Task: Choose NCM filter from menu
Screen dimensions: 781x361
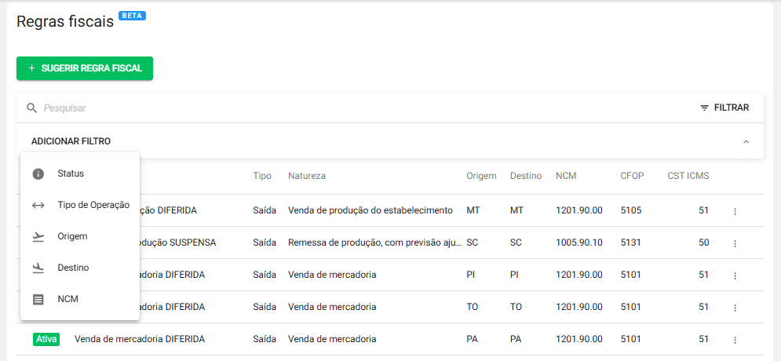Action: tap(68, 299)
